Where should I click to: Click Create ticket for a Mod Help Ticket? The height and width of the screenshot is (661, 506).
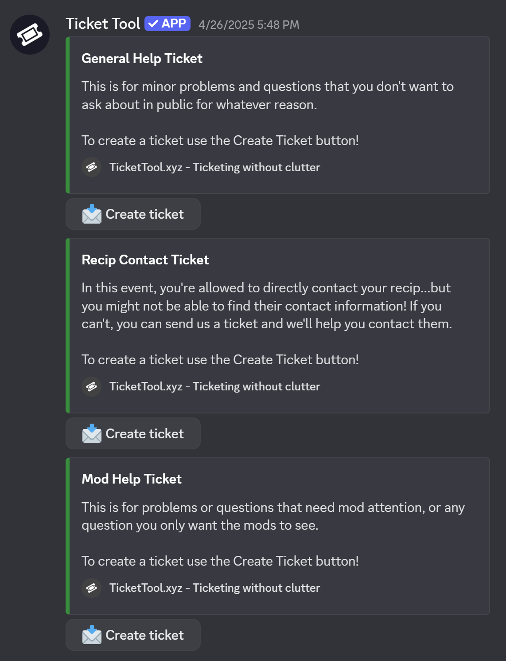(133, 635)
